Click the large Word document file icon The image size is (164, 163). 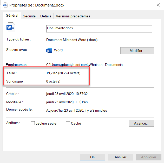tap(11, 27)
